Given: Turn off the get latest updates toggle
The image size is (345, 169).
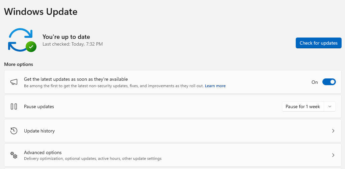Looking at the screenshot, I should coord(329,82).
